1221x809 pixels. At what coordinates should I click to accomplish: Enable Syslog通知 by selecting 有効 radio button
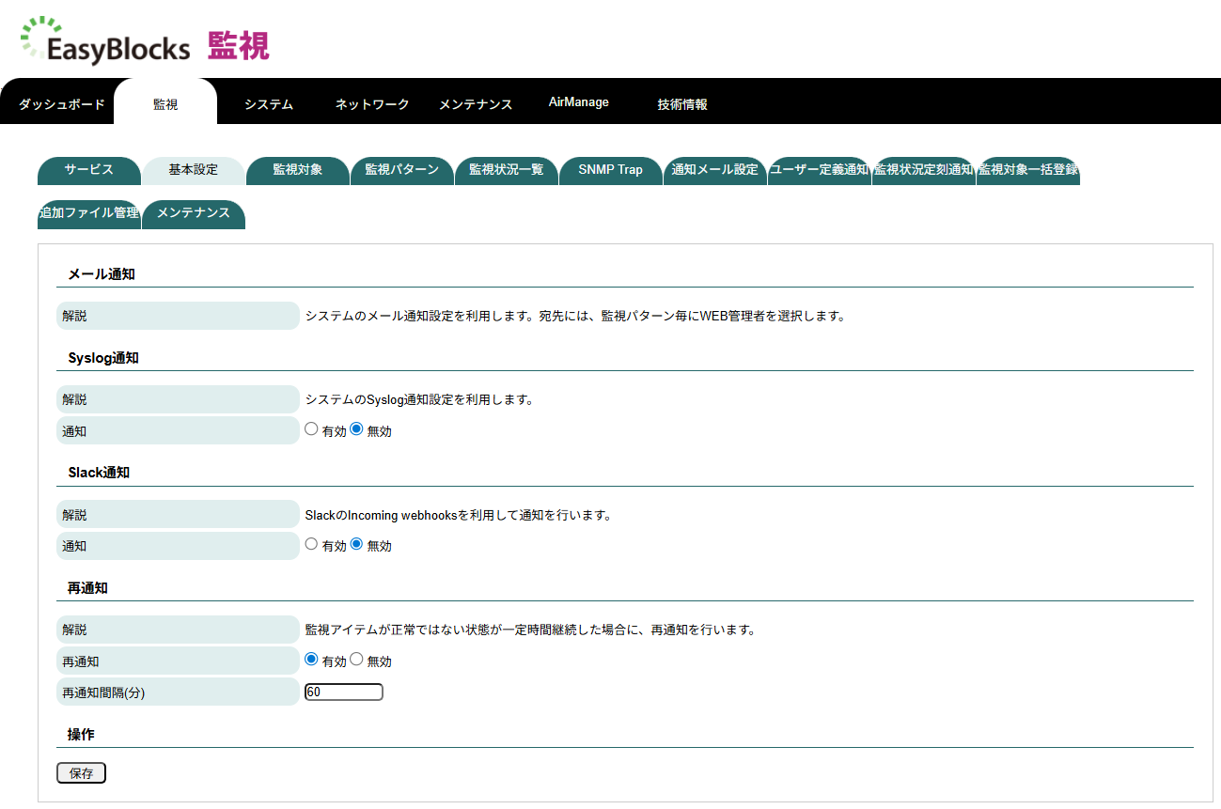click(x=311, y=428)
